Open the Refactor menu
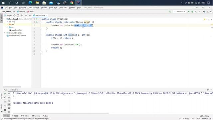Viewport: 213px width, 120px height. [x=44, y=8]
